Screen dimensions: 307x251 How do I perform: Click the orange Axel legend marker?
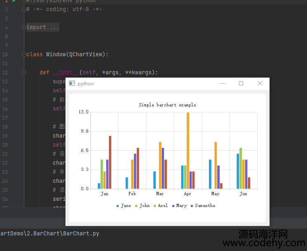click(155, 206)
